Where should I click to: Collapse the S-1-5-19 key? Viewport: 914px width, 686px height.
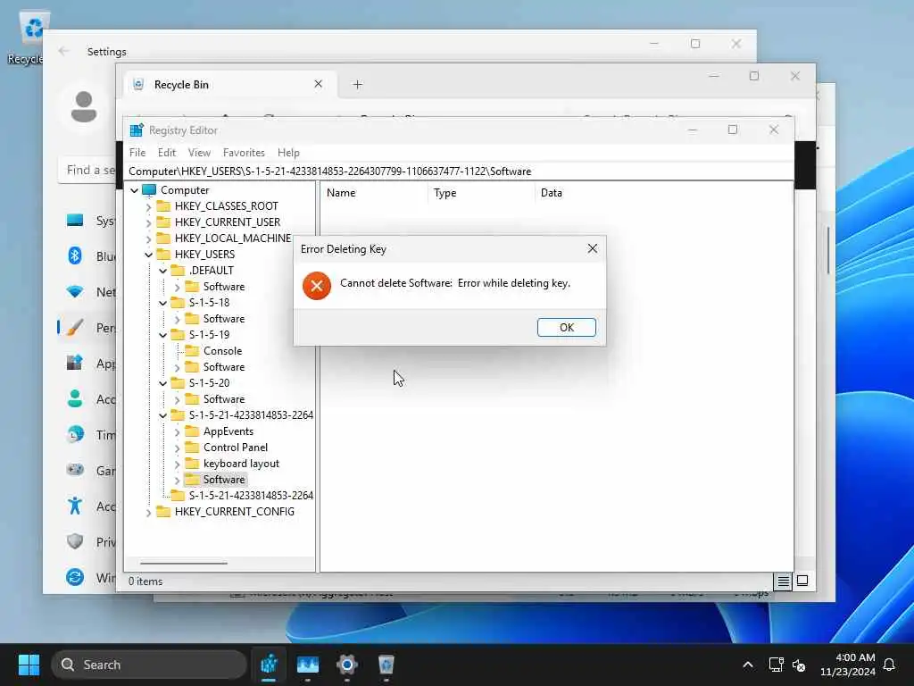[x=163, y=335]
